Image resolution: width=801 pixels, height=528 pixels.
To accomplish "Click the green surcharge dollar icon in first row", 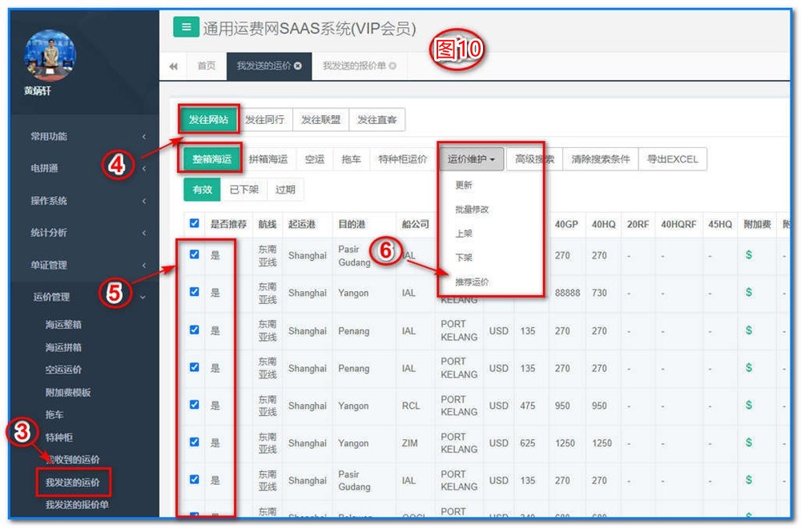I will click(749, 255).
